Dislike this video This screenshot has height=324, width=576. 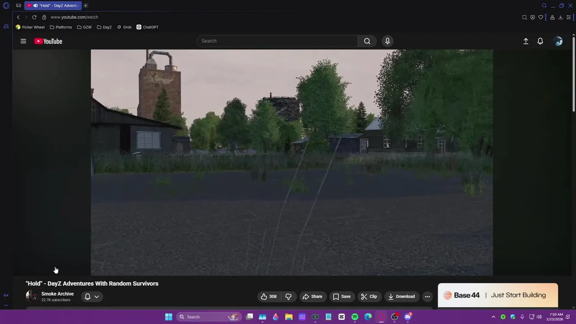pos(288,297)
